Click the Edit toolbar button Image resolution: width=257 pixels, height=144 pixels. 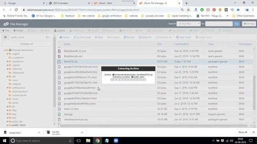pyautogui.click(x=139, y=30)
